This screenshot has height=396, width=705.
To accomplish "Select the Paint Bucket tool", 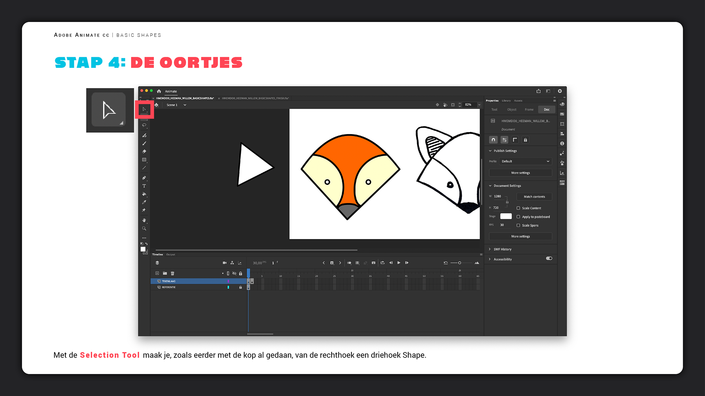I will 144,194.
